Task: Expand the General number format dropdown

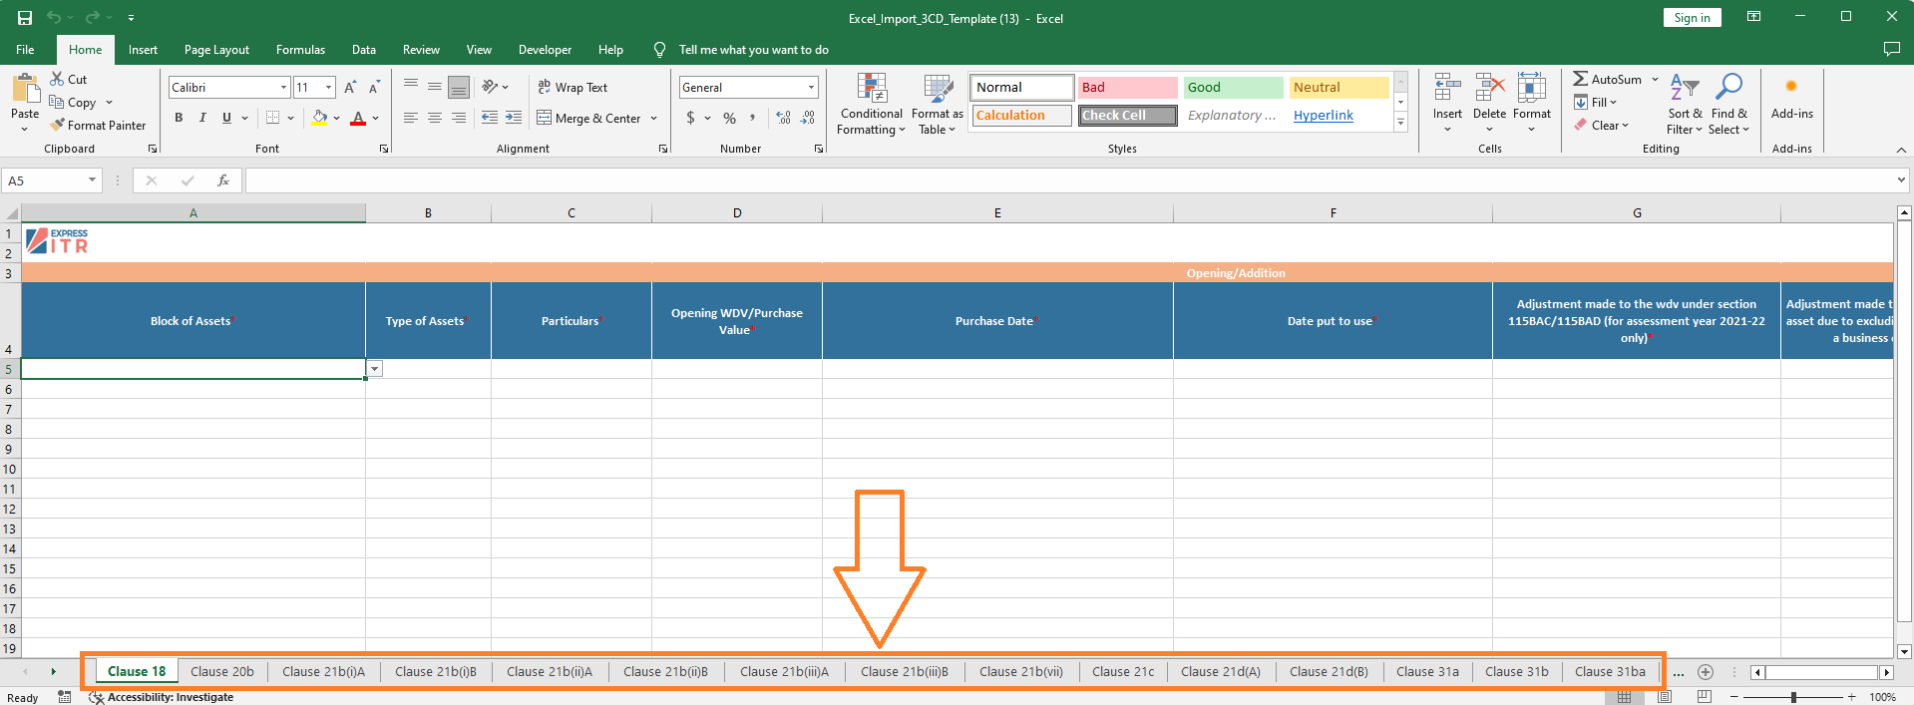Action: (x=812, y=88)
